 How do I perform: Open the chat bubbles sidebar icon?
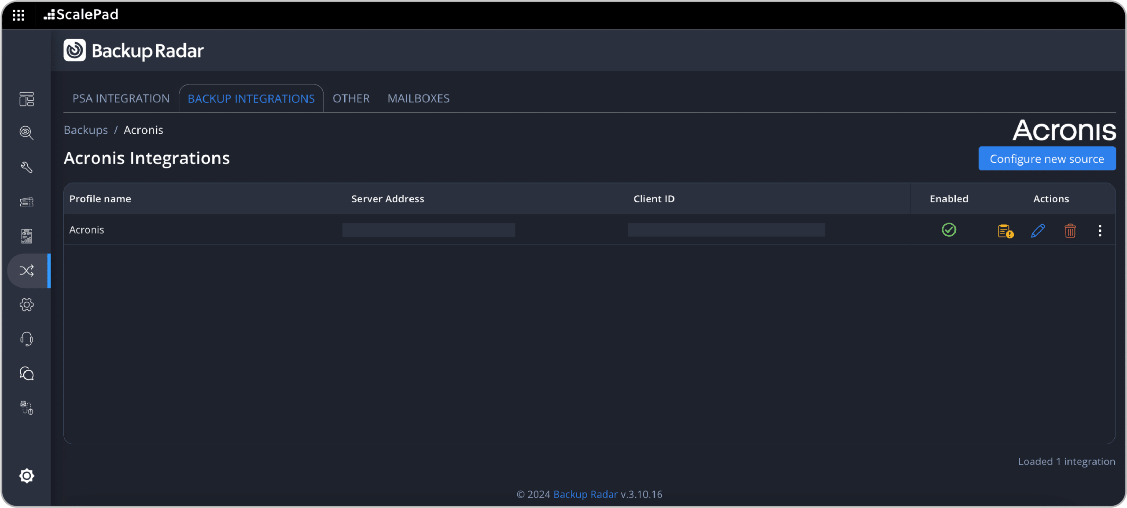(27, 373)
